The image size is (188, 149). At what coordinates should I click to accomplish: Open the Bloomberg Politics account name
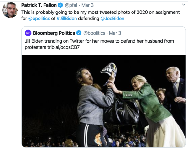tap(54, 33)
